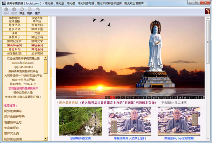Click the main page scroll down arrow

pos(208,139)
